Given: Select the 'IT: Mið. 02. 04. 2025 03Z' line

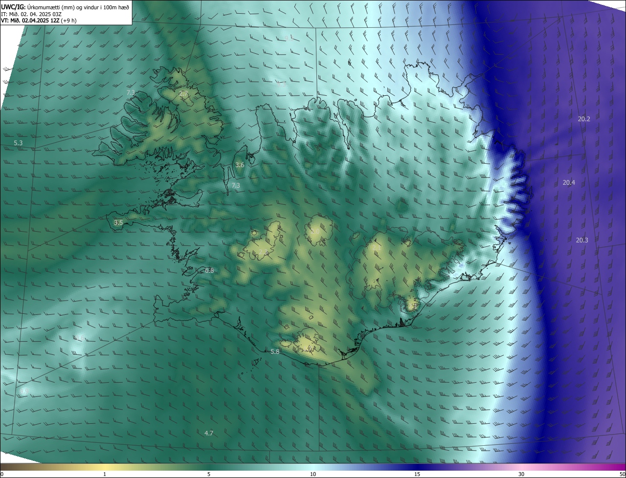Looking at the screenshot, I should coord(31,14).
